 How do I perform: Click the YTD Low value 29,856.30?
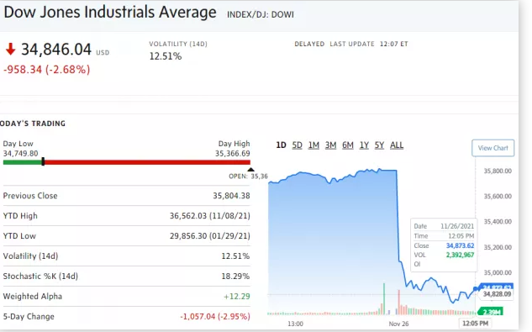coord(188,236)
